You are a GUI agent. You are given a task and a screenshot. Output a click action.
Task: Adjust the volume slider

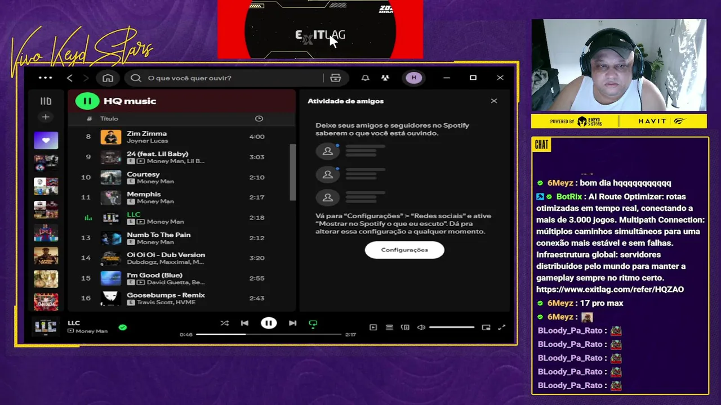[452, 327]
